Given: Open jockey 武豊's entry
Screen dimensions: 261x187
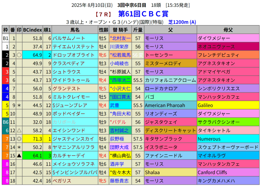Looking at the screenshot, I should coord(115,105).
